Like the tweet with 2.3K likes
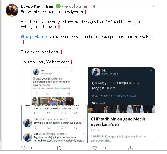167x154 pixels. click(x=95, y=148)
